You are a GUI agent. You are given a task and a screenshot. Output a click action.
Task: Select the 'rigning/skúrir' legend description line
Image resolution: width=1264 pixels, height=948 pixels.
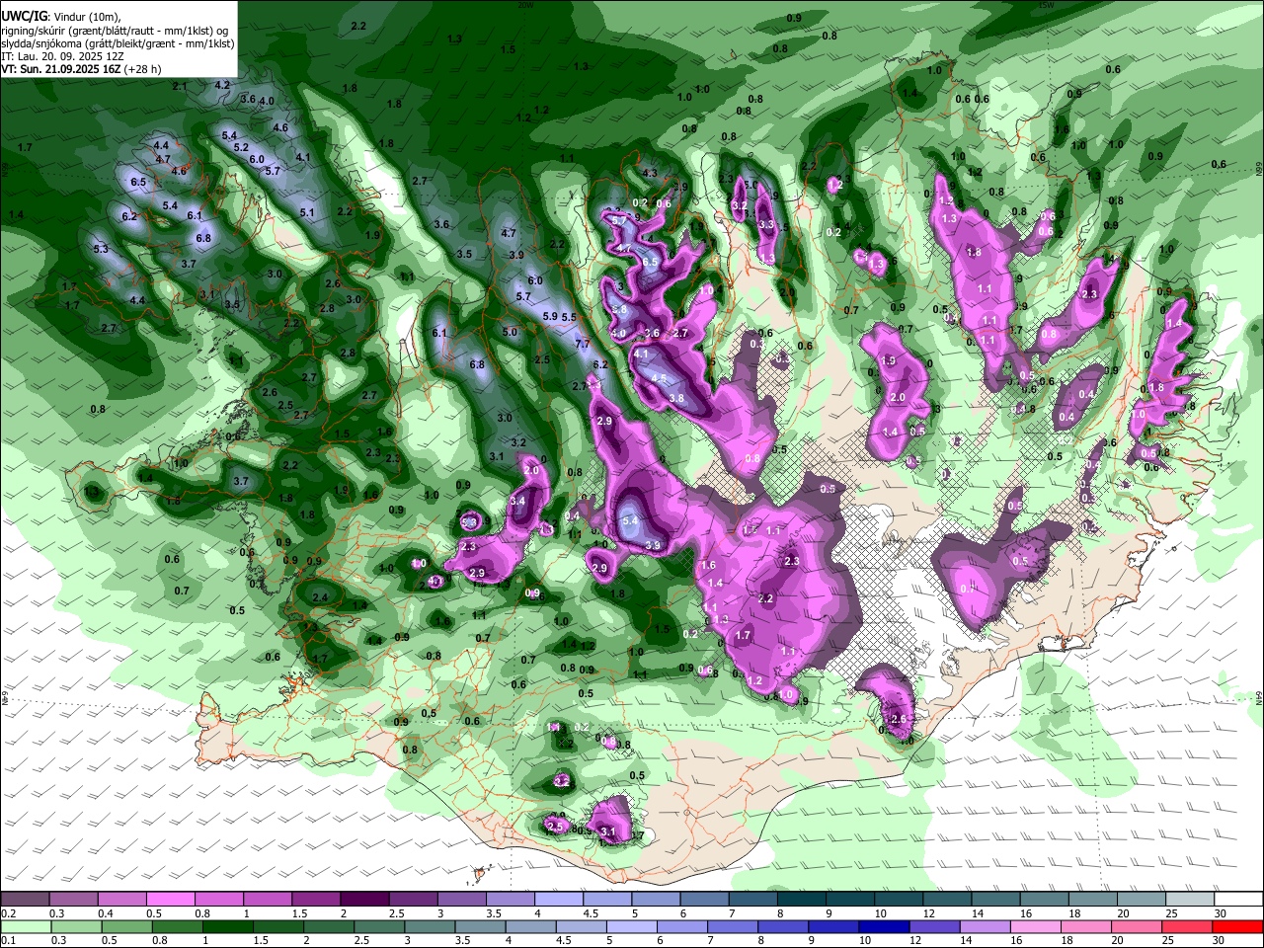[116, 31]
